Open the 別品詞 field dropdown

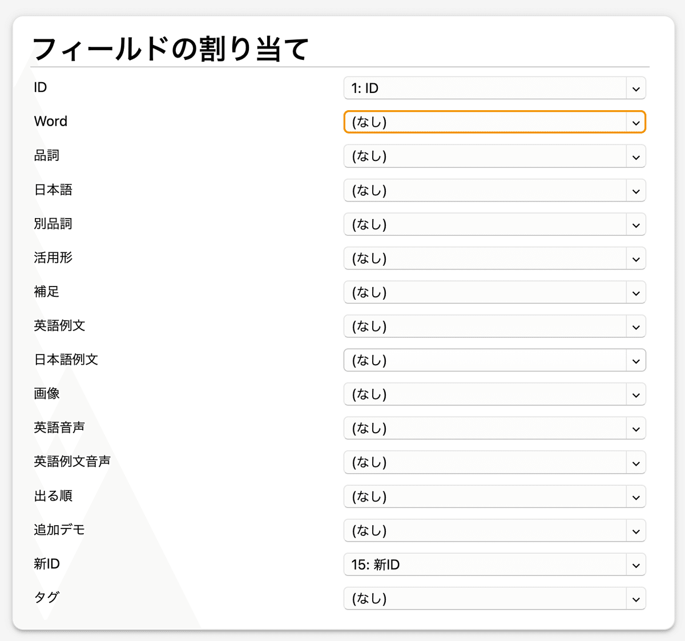click(494, 224)
